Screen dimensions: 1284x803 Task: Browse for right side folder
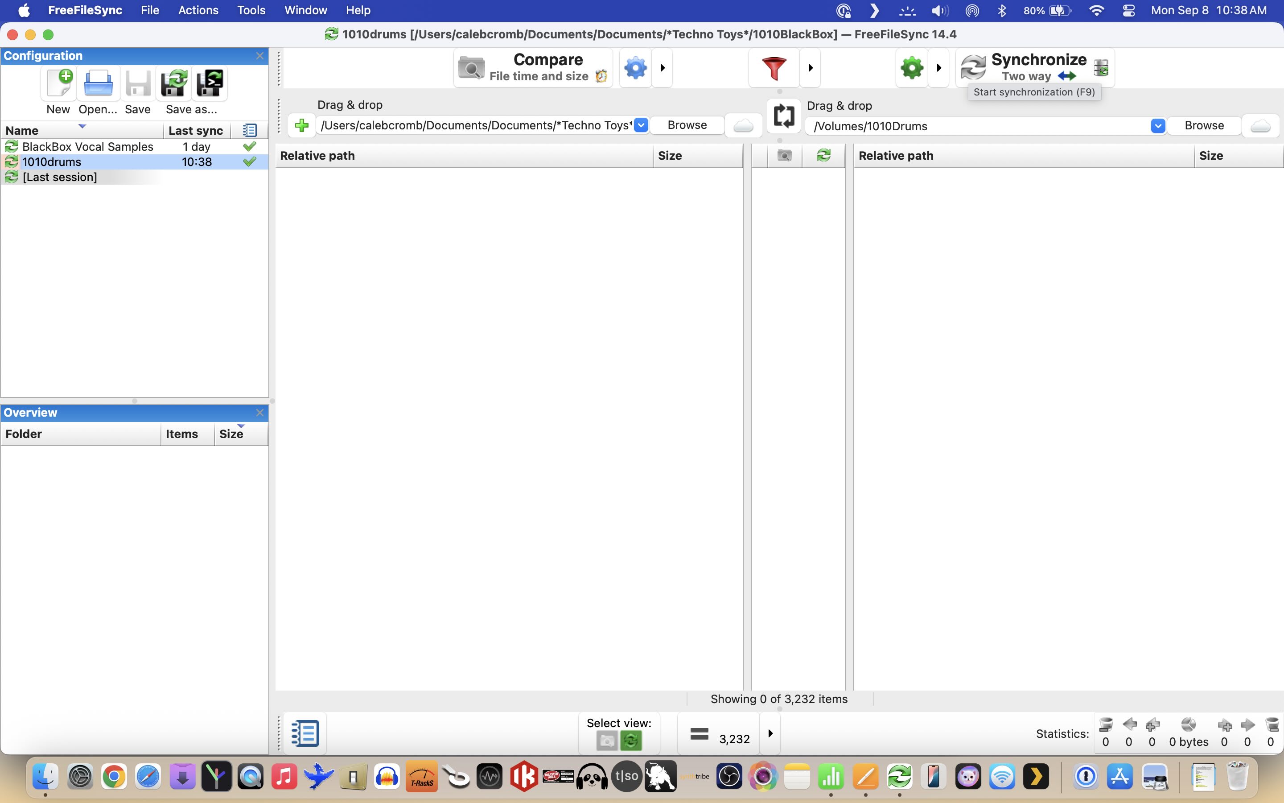point(1204,126)
